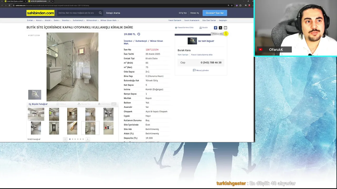This screenshot has width=337, height=189.
Task: Click the Mesaj gönder speech bubble icon
Action: [x=194, y=70]
